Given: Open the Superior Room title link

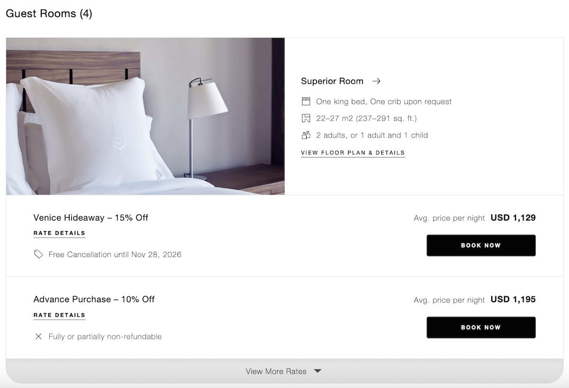Looking at the screenshot, I should click(332, 81).
